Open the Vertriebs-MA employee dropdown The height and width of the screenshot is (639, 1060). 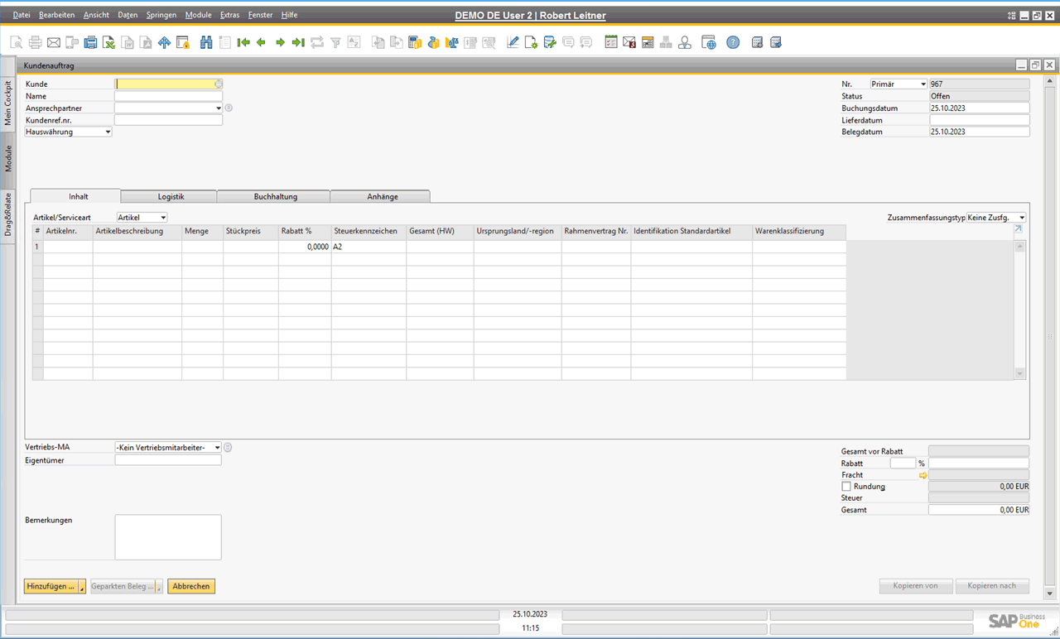(x=218, y=448)
